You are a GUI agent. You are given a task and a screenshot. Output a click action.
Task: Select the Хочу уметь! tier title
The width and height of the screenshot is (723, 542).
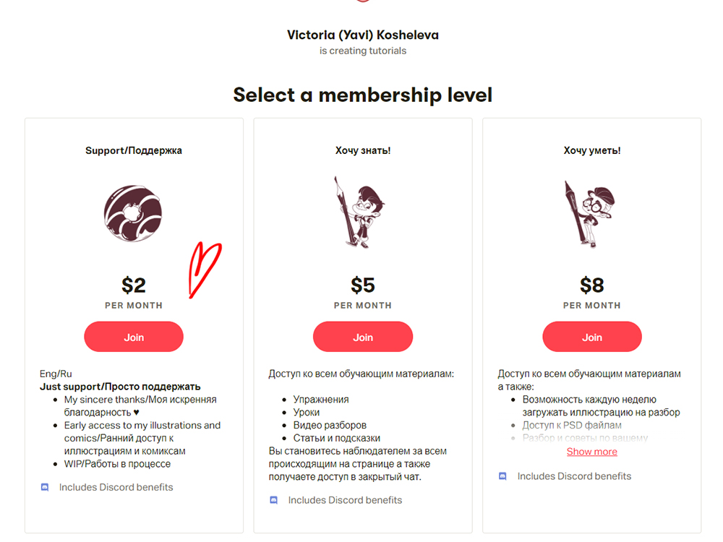click(592, 150)
